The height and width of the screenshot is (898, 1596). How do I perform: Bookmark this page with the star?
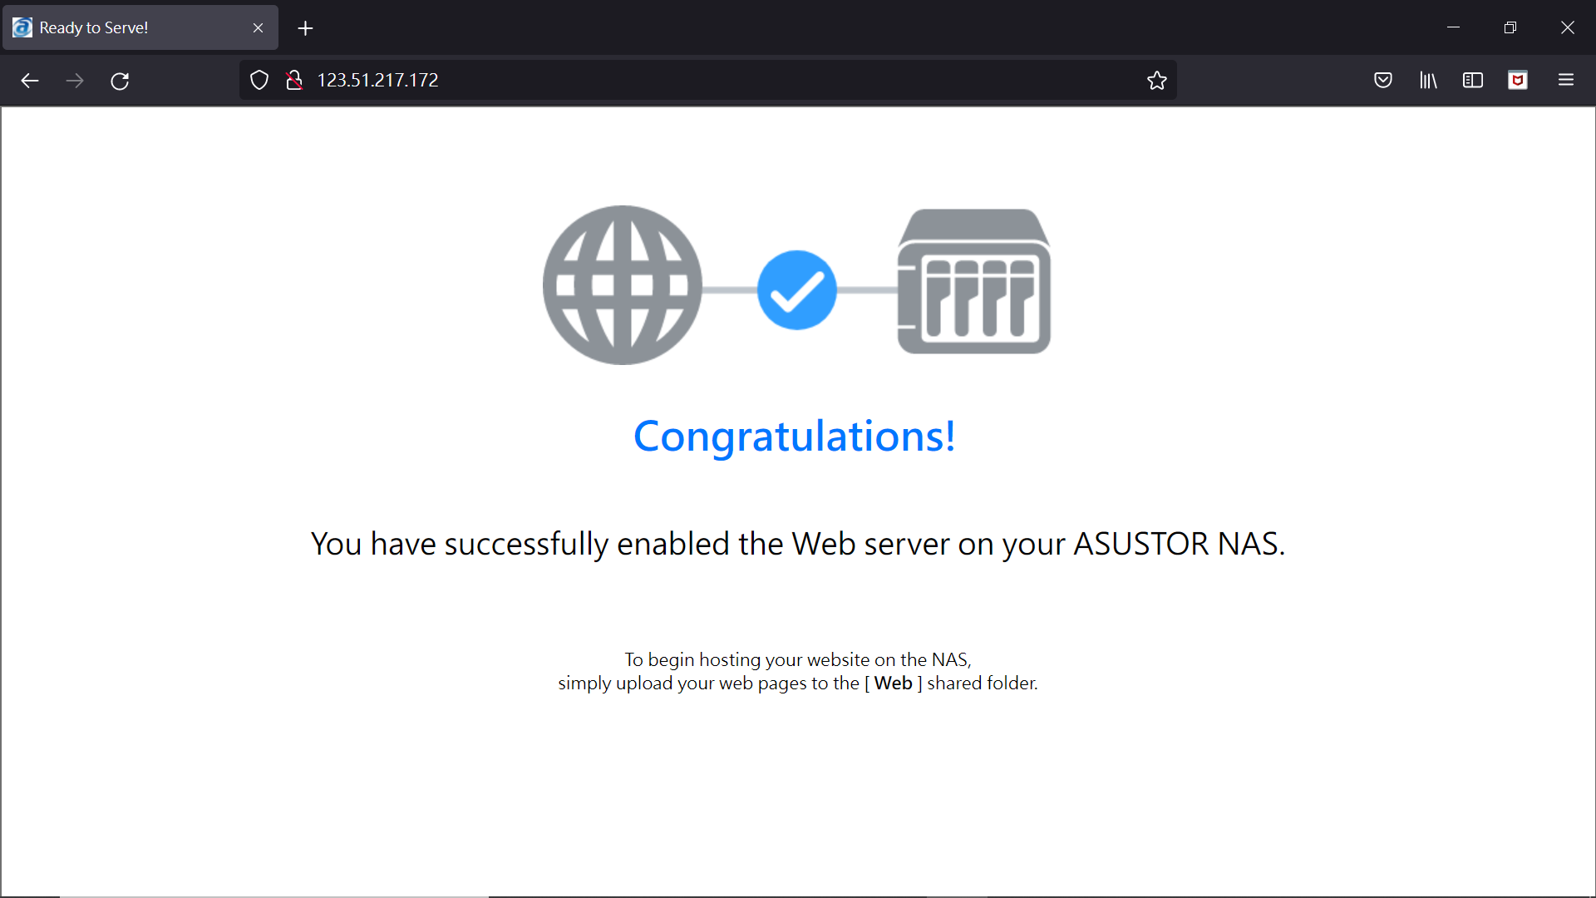pos(1157,81)
